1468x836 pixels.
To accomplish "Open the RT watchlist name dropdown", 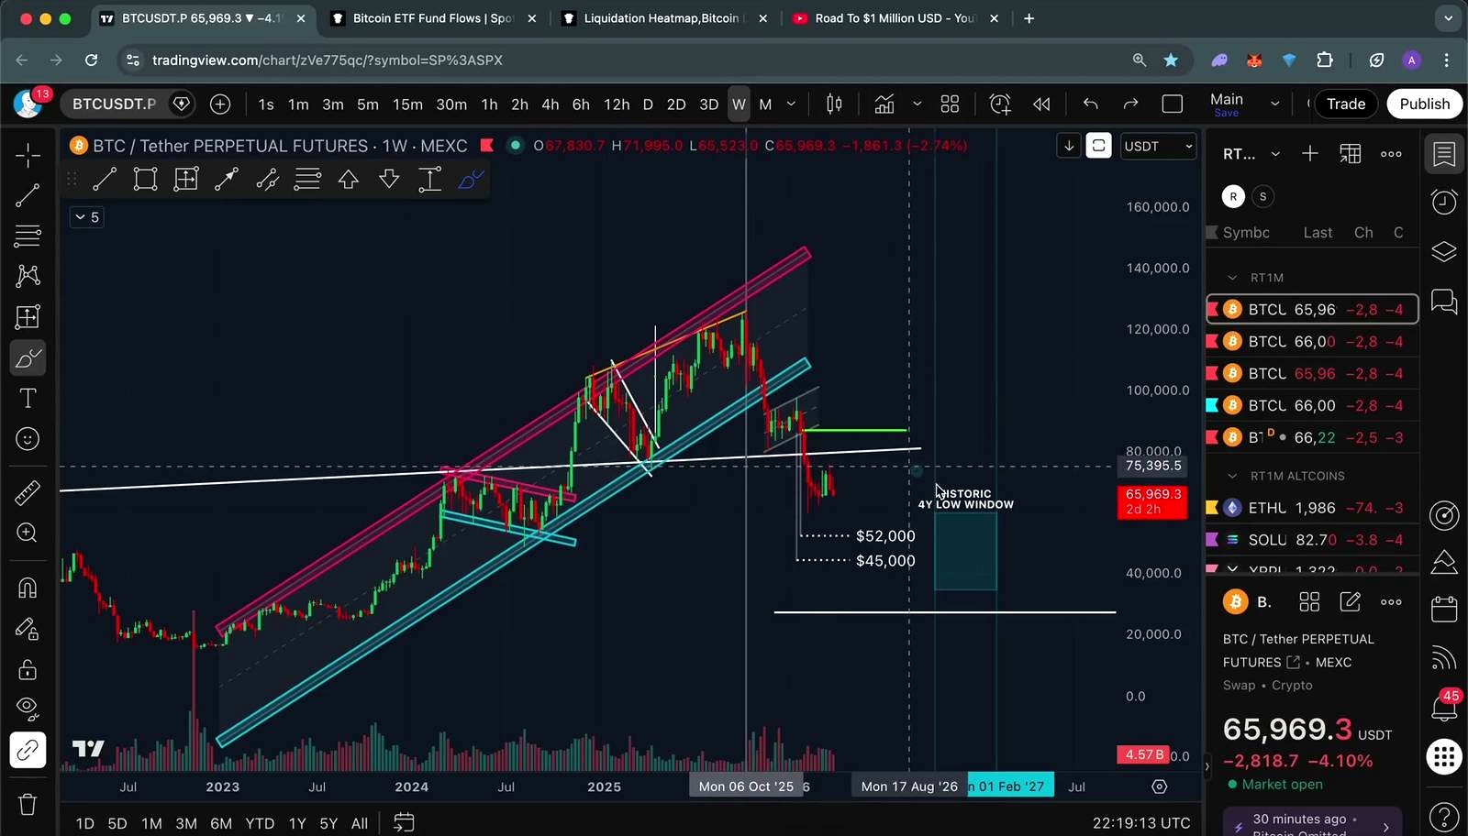I will (x=1251, y=154).
